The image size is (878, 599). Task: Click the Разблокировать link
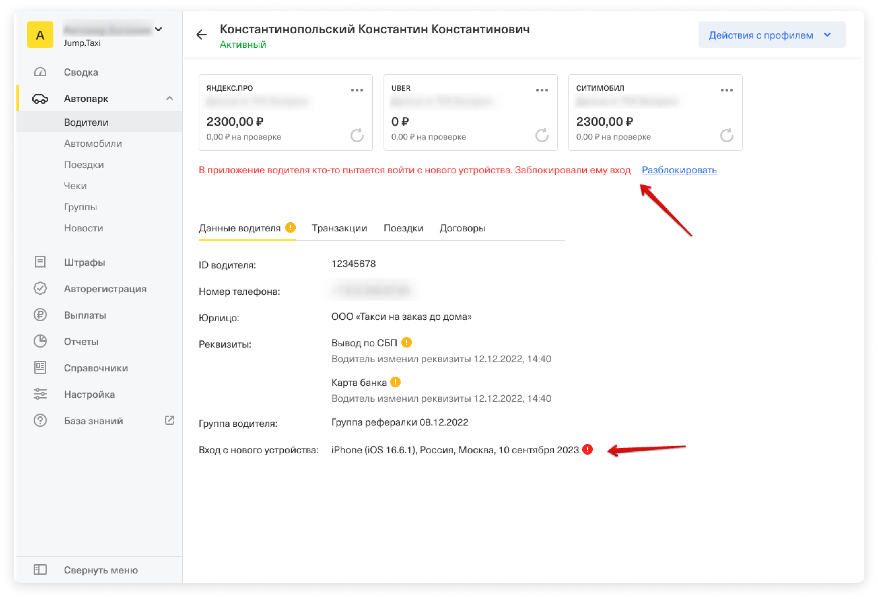[679, 170]
